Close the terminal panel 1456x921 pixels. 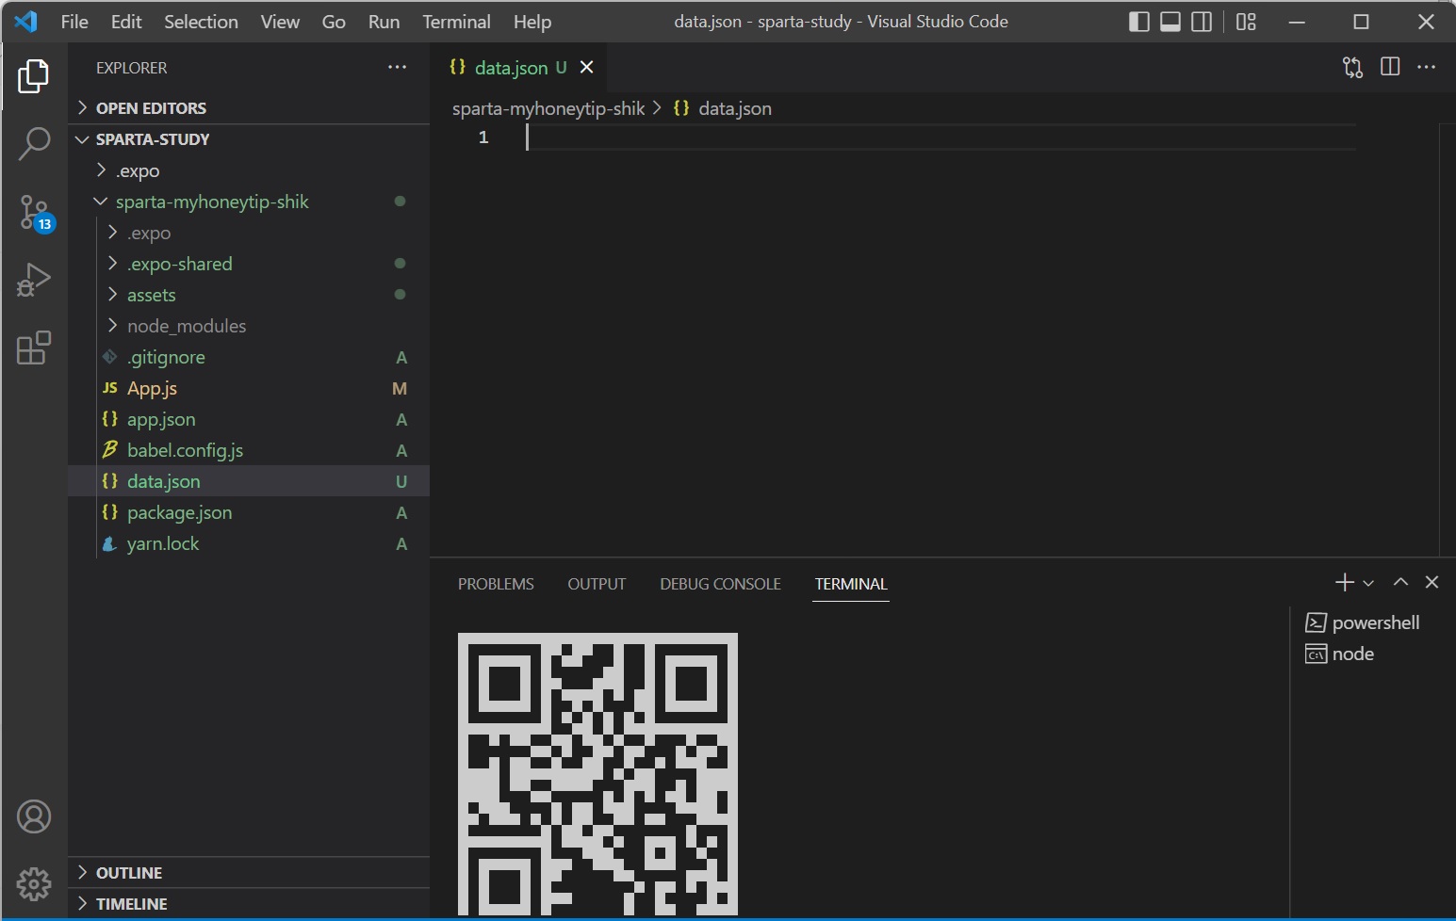1432,582
